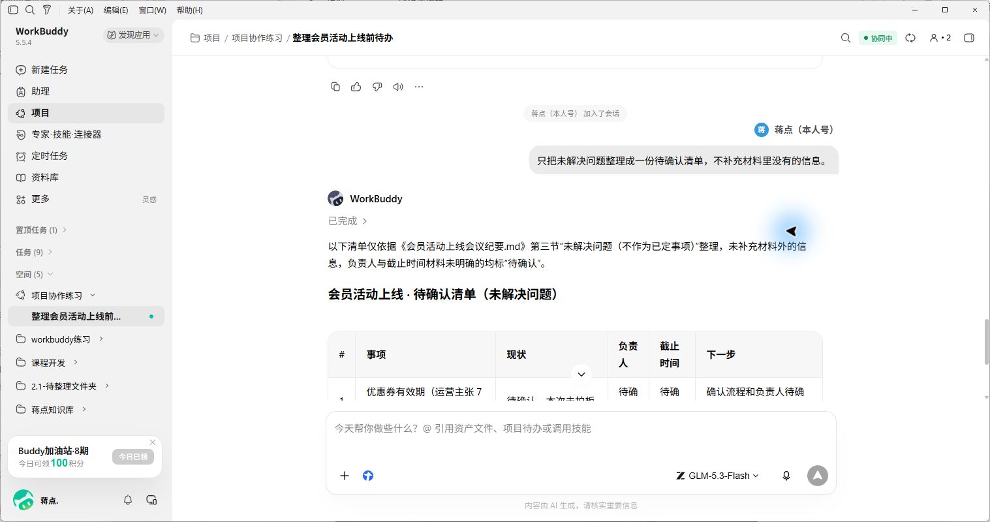This screenshot has height=522, width=990.
Task: Expand the 置顶任务 (1) section
Action: 41,230
